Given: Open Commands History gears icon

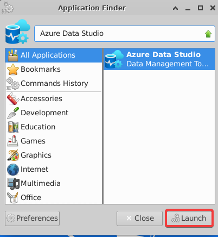Looking at the screenshot, I should tap(13, 84).
